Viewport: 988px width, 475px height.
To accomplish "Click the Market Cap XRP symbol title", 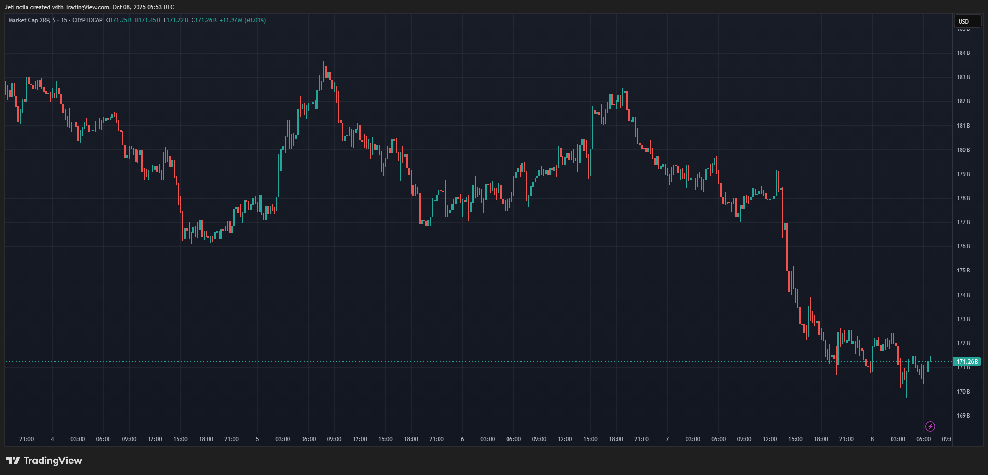I will pyautogui.click(x=28, y=20).
